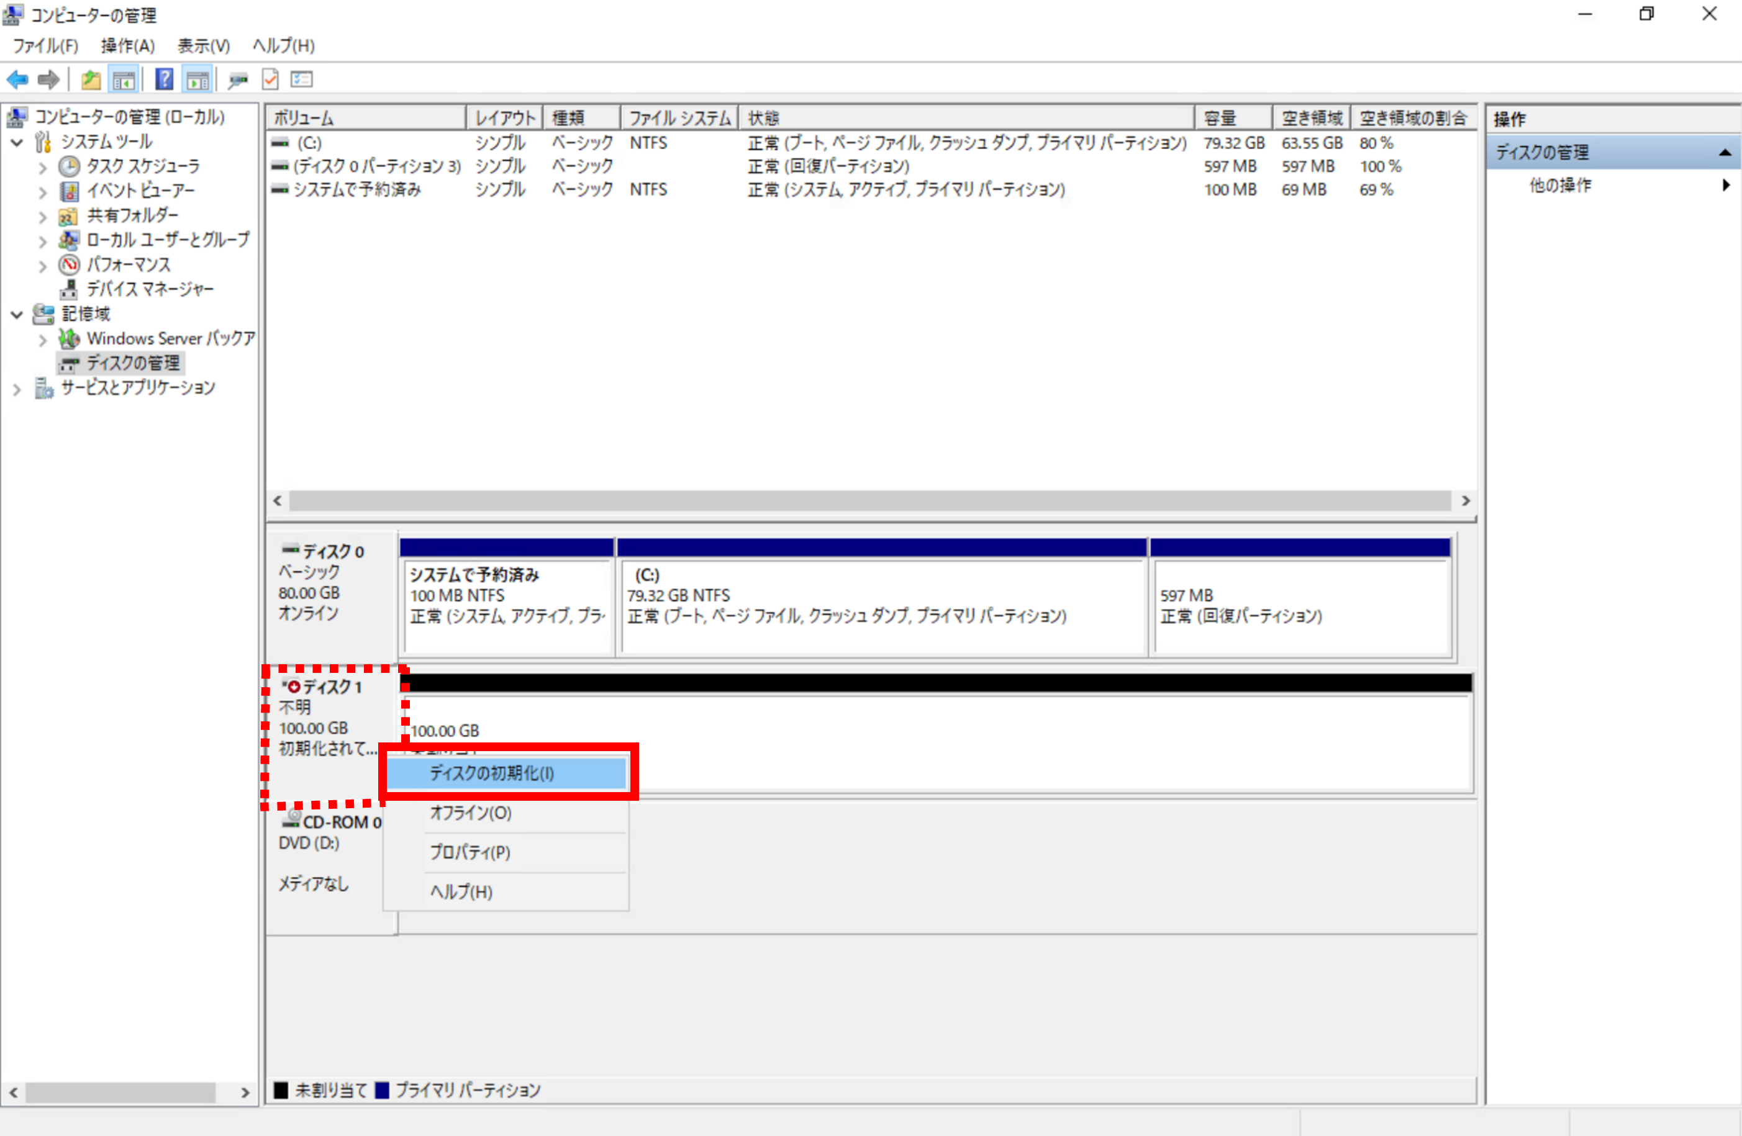
Task: Expand the Task Scheduler (タスク スケジューラ) node
Action: click(x=42, y=168)
